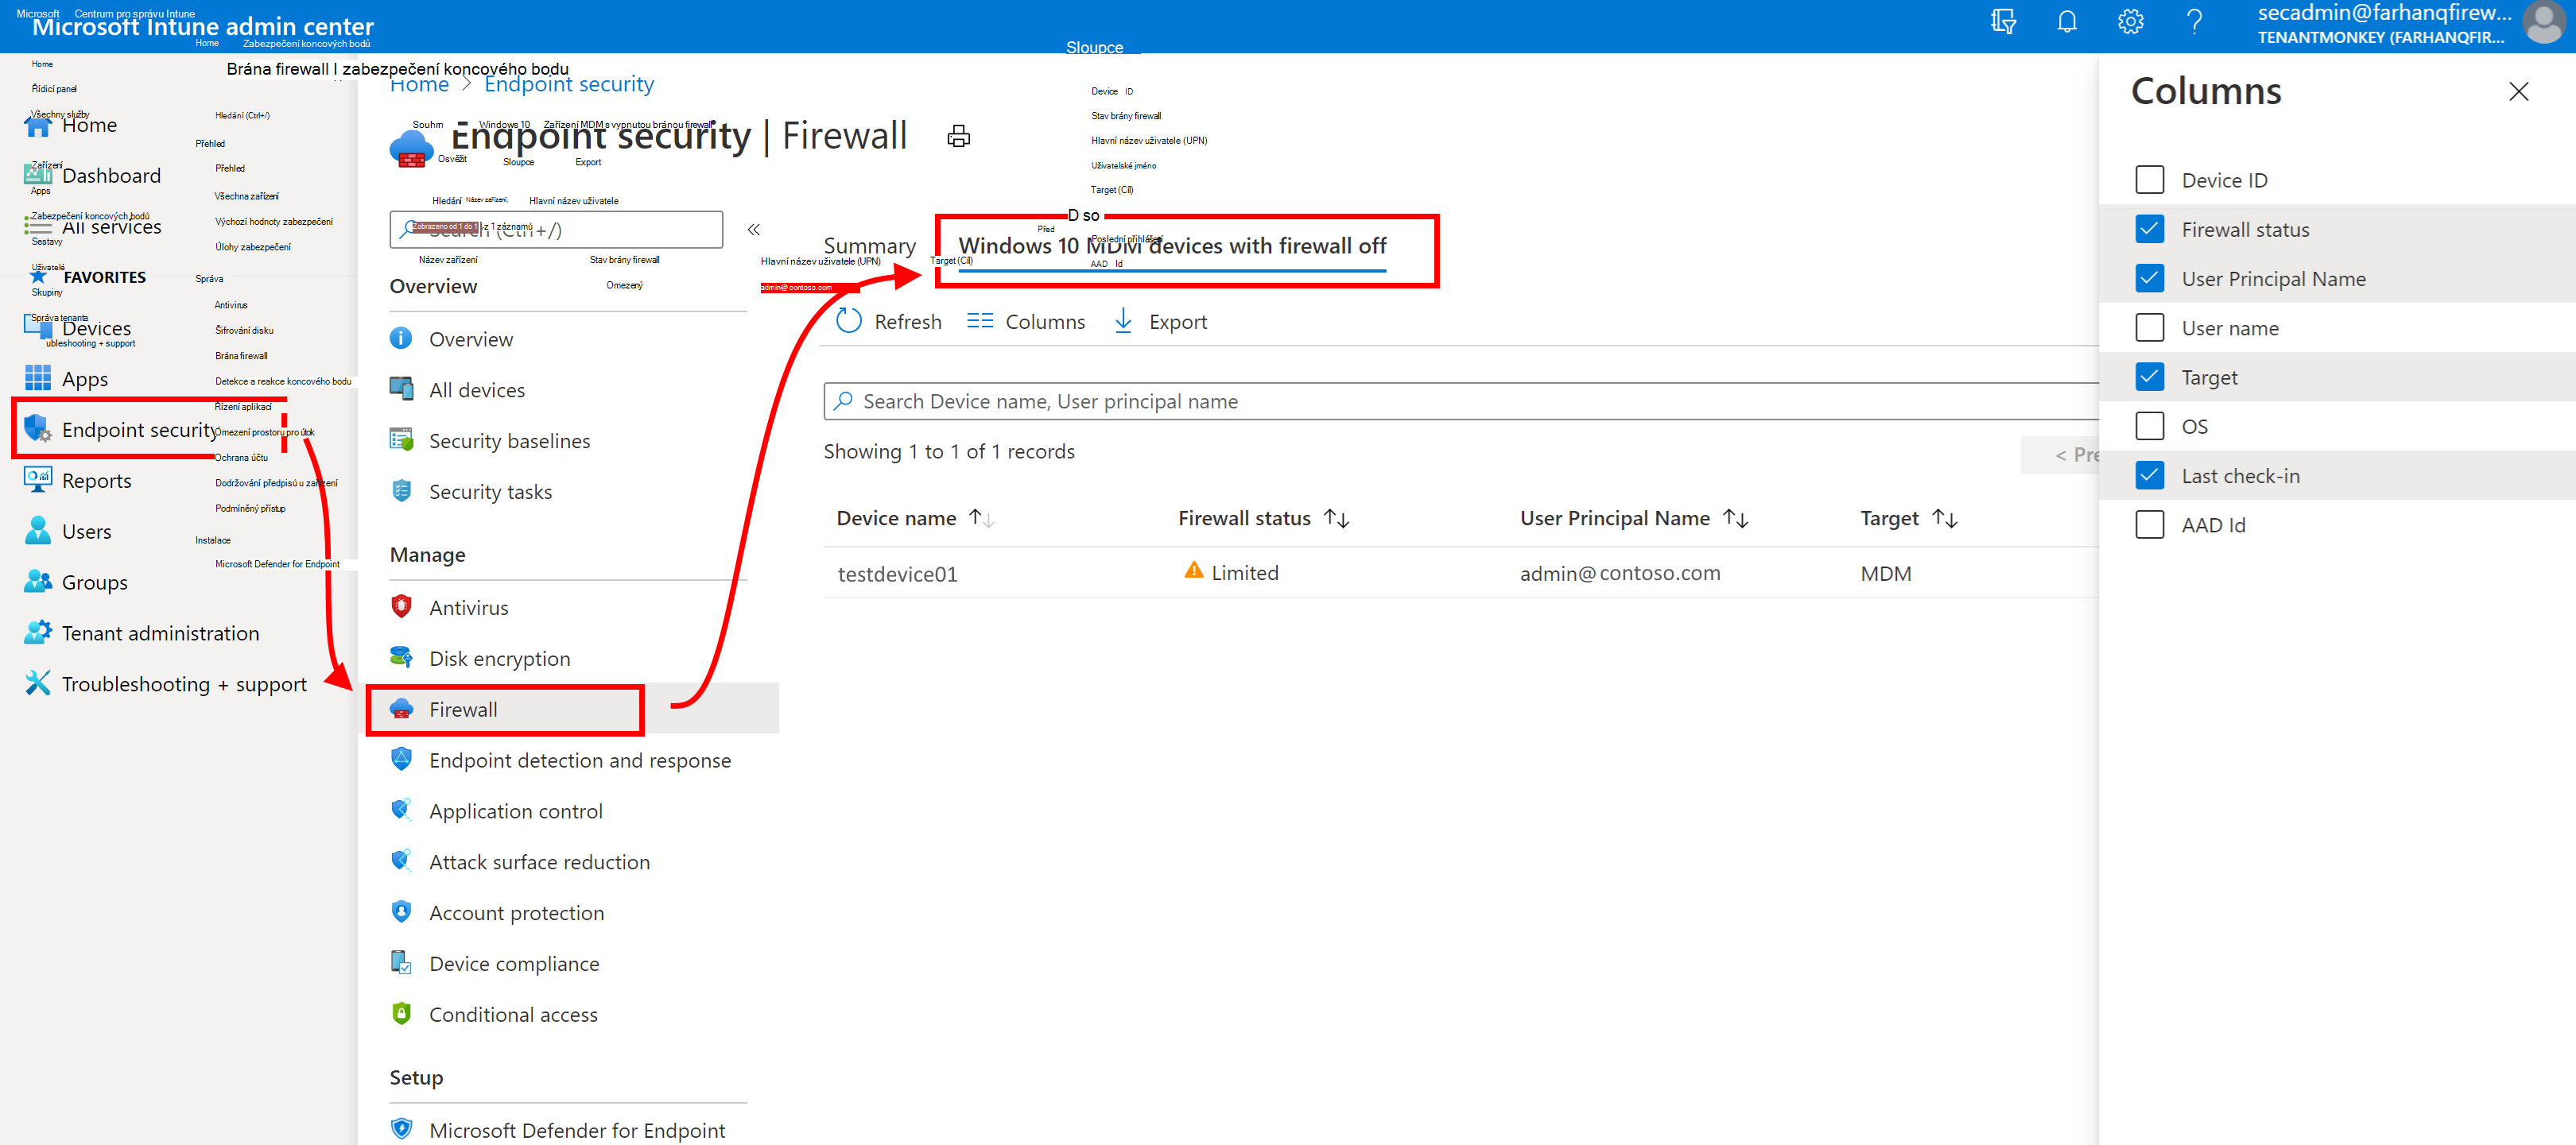Image resolution: width=2576 pixels, height=1145 pixels.
Task: Toggle the Device ID checkbox in Columns
Action: [2151, 180]
